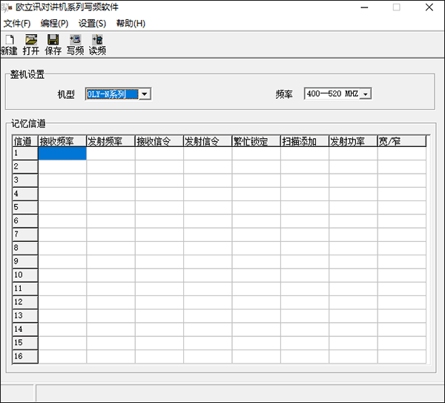Click channel 1 发射频率 cell
Image resolution: width=445 pixels, height=403 pixels.
[111, 154]
